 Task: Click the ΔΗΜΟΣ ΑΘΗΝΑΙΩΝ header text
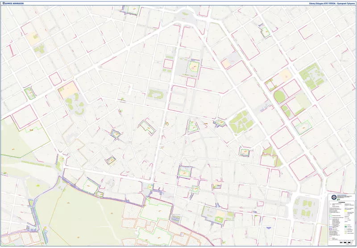point(14,3)
